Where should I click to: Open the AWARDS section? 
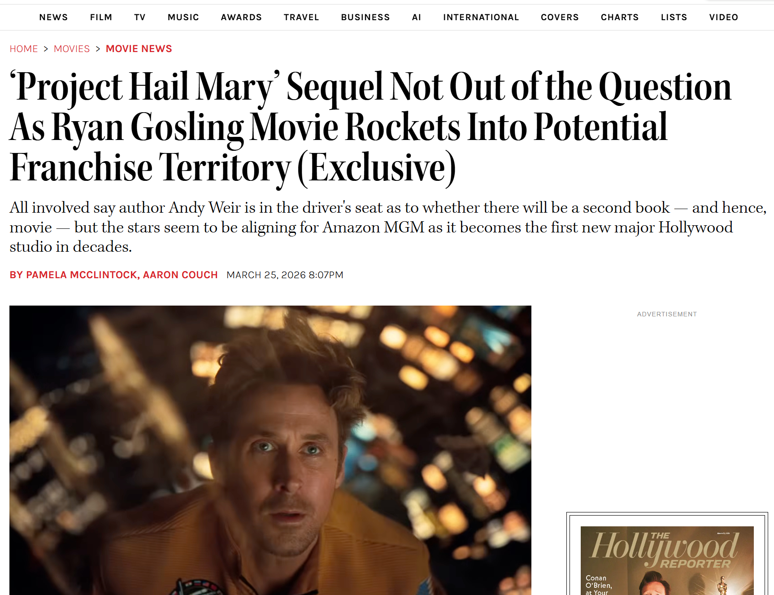coord(241,17)
